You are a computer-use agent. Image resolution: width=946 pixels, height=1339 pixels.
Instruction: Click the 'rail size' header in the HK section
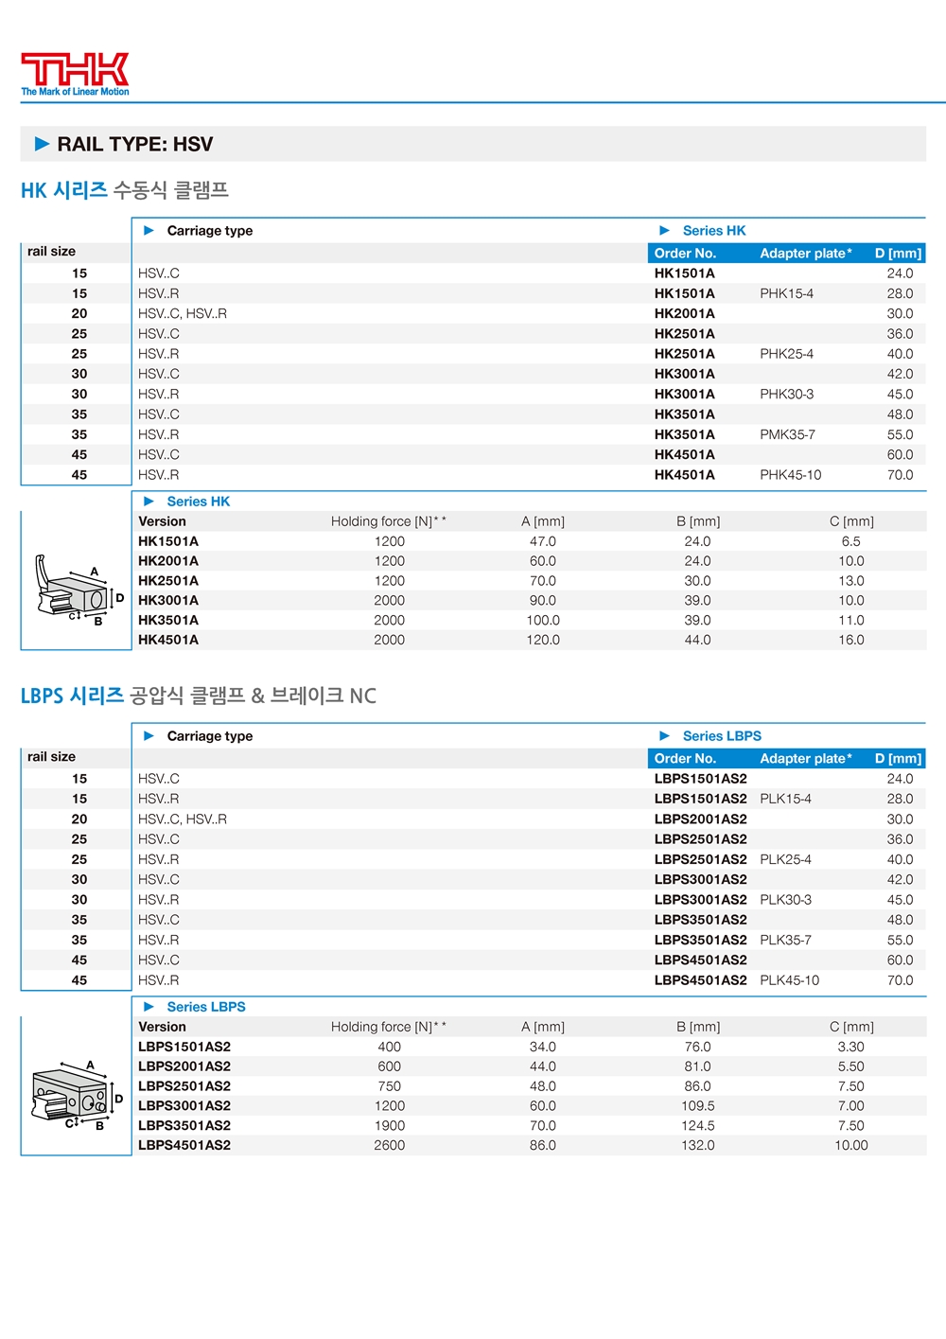tap(51, 252)
